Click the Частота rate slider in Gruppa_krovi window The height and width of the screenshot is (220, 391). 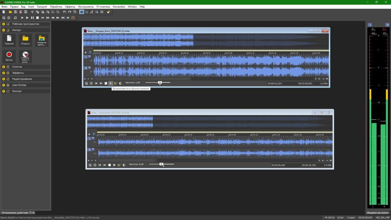[160, 83]
